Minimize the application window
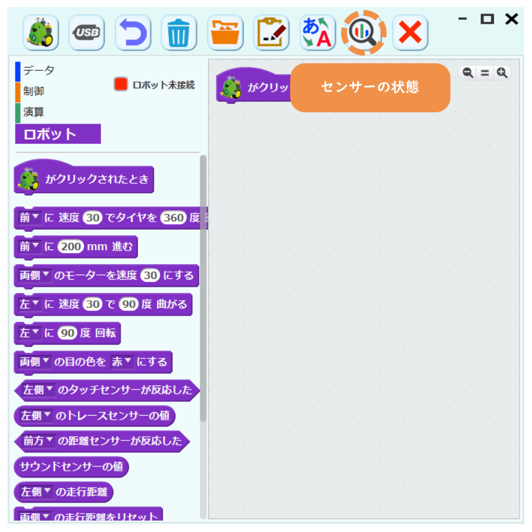This screenshot has height=532, width=532. (x=462, y=19)
